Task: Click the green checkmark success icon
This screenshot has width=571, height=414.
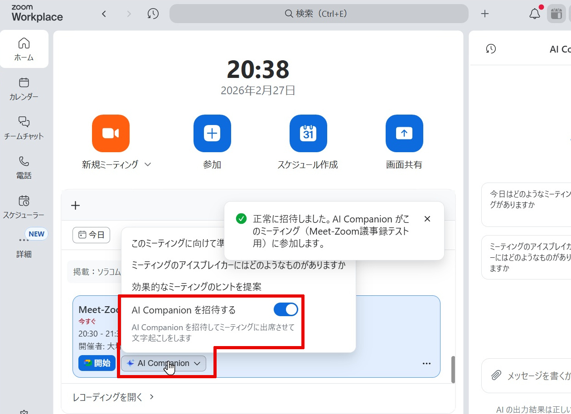Action: [242, 219]
